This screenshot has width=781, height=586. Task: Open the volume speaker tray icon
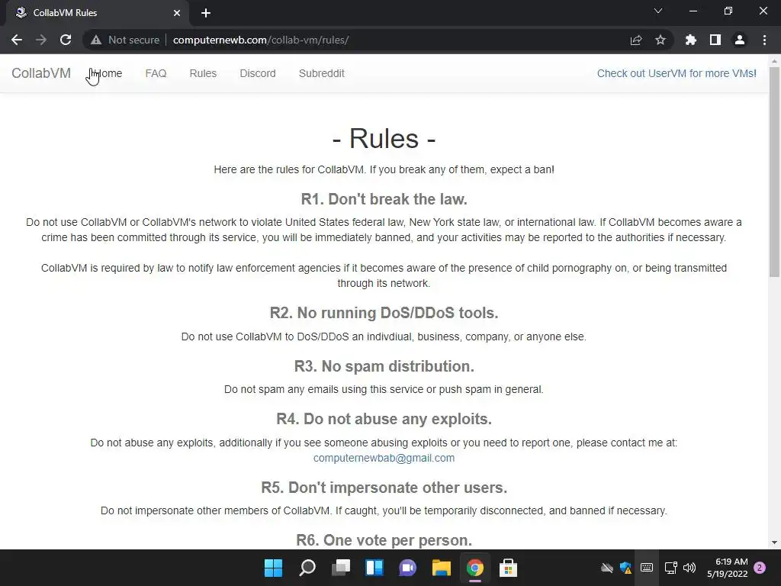(x=689, y=568)
